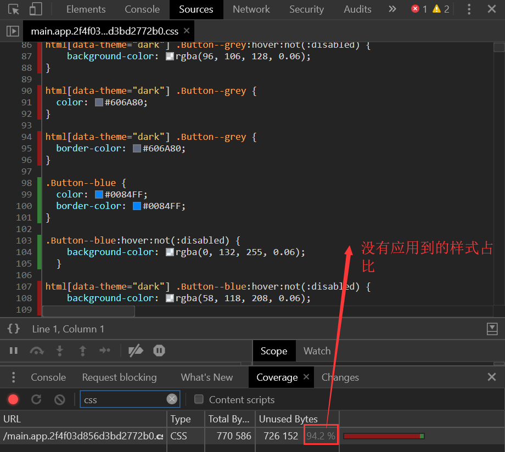This screenshot has width=505, height=452.
Task: Click the Step arrow icon
Action: coord(105,351)
